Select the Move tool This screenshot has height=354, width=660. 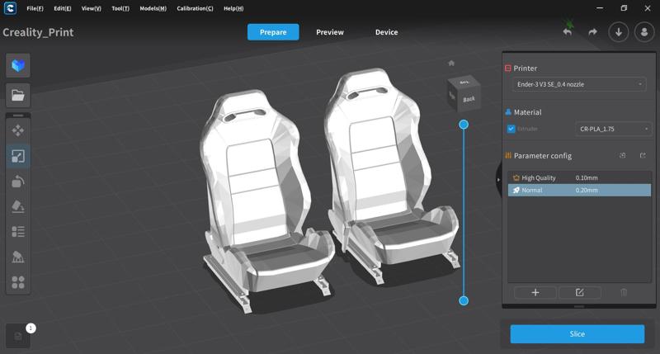point(18,130)
